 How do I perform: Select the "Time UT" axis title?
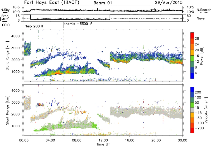pyautogui.click(x=103, y=144)
